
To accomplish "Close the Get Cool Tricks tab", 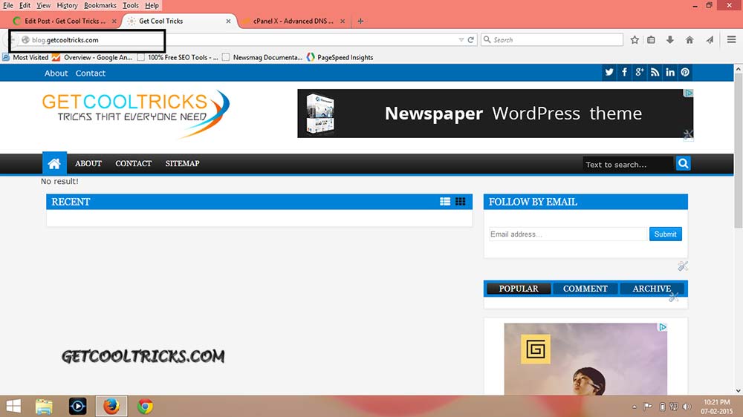I will coord(228,22).
